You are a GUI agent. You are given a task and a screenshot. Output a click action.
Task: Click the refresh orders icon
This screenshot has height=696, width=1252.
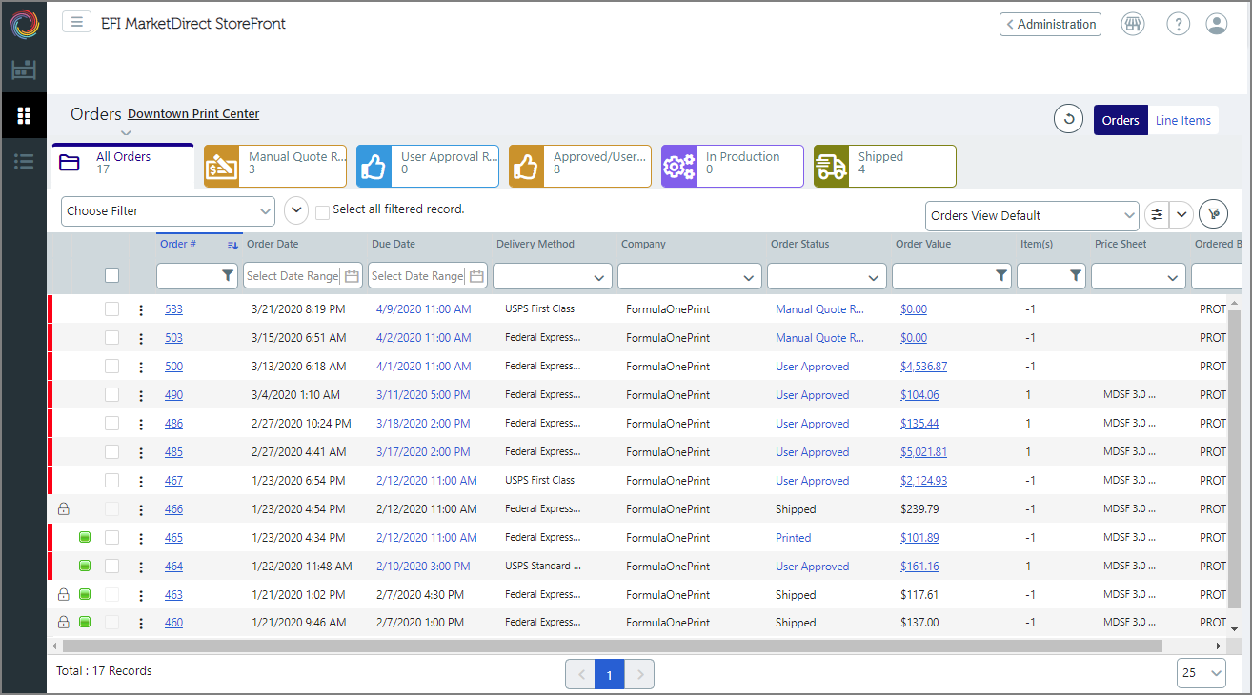point(1069,120)
